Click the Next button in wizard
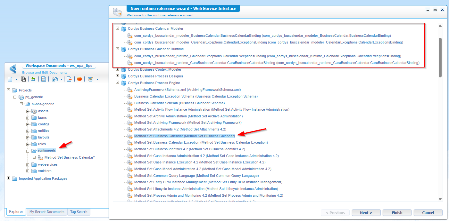 point(366,213)
